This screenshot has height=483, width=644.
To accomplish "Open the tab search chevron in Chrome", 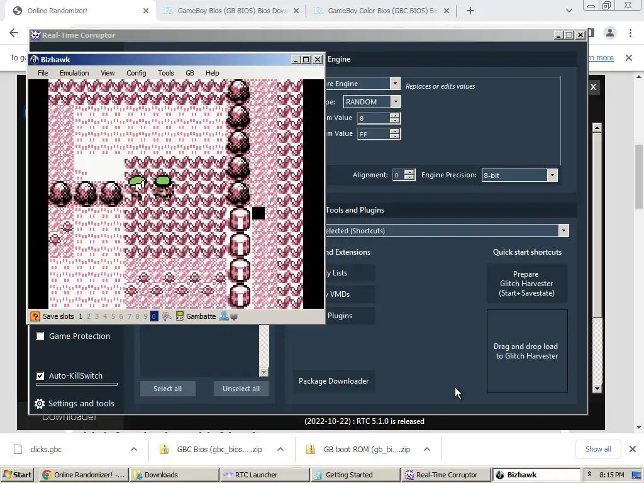I will [569, 11].
